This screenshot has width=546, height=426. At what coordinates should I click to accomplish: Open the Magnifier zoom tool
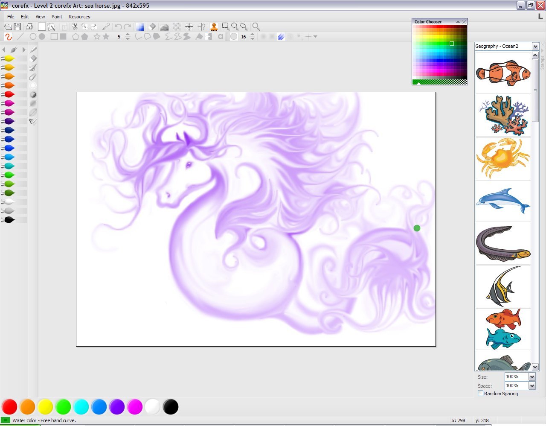pyautogui.click(x=256, y=26)
